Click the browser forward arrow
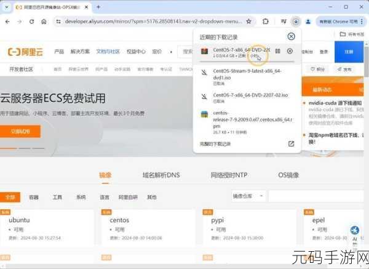The width and height of the screenshot is (369, 269). [x=20, y=22]
